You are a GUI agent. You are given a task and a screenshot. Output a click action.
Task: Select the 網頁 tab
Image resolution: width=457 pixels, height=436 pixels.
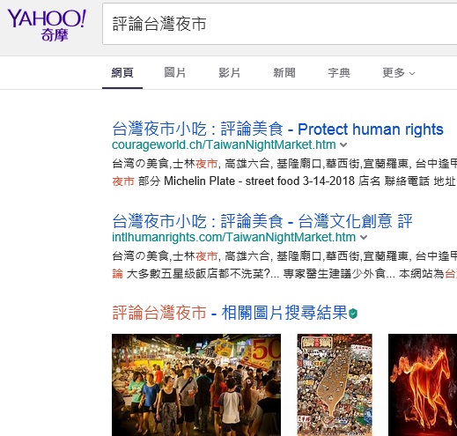[x=122, y=72]
